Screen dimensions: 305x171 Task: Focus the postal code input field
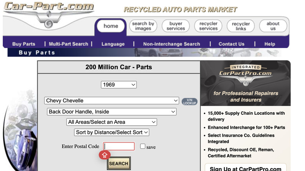pyautogui.click(x=119, y=146)
